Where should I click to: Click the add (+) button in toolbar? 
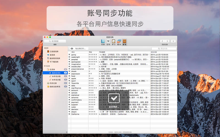173,41
